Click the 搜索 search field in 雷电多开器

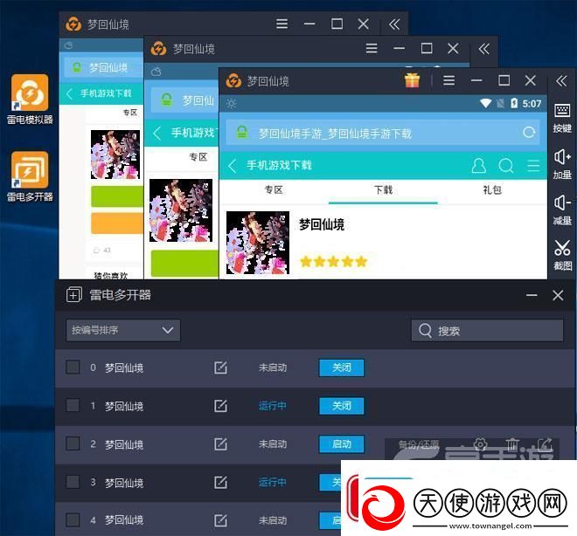(x=487, y=331)
